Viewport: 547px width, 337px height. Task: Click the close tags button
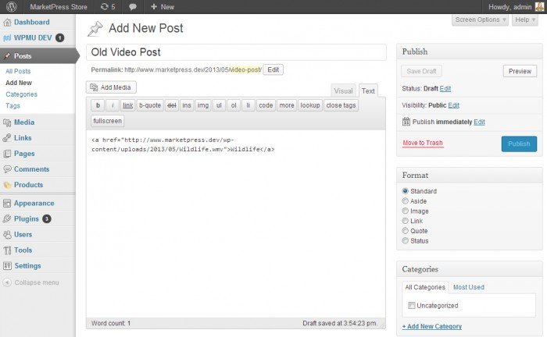[x=341, y=105]
